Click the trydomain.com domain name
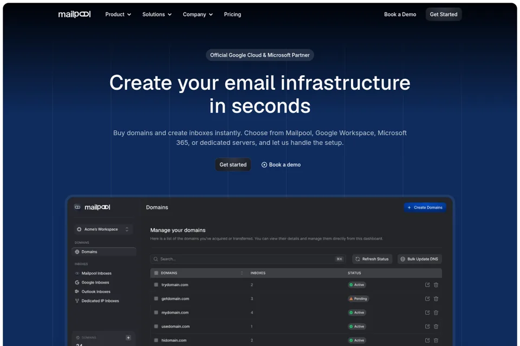 point(175,285)
